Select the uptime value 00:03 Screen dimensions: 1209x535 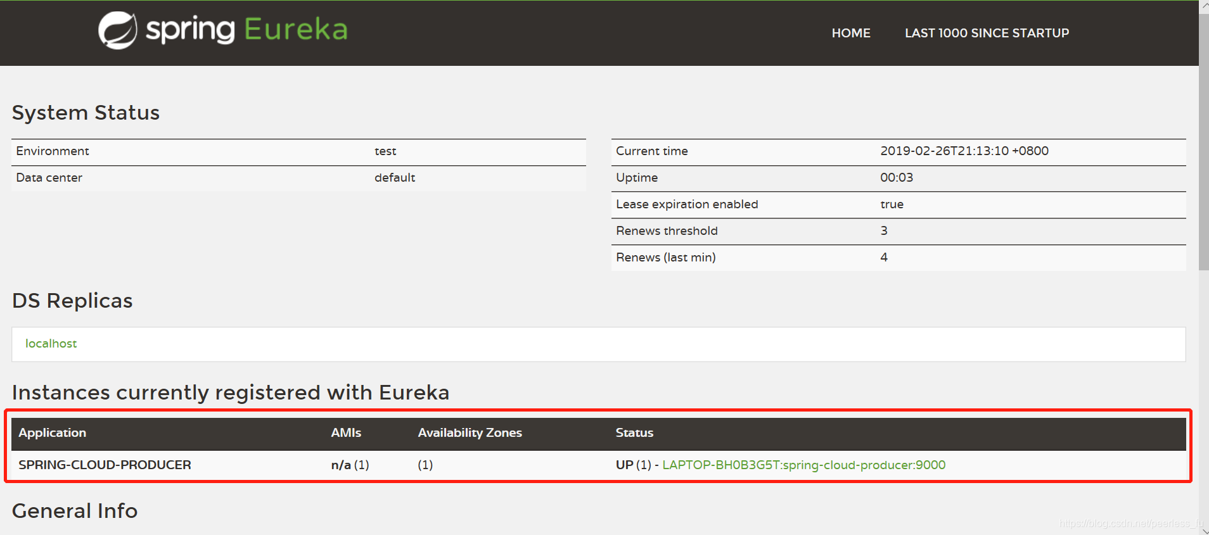point(897,177)
